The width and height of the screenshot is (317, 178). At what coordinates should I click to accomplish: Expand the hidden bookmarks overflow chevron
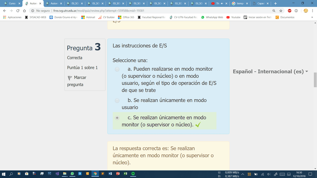(312, 17)
